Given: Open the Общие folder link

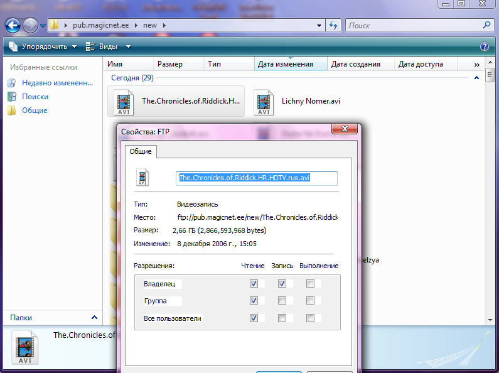Looking at the screenshot, I should click(x=34, y=111).
